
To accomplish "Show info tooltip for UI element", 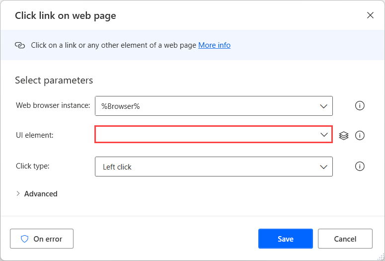I will tap(360, 135).
